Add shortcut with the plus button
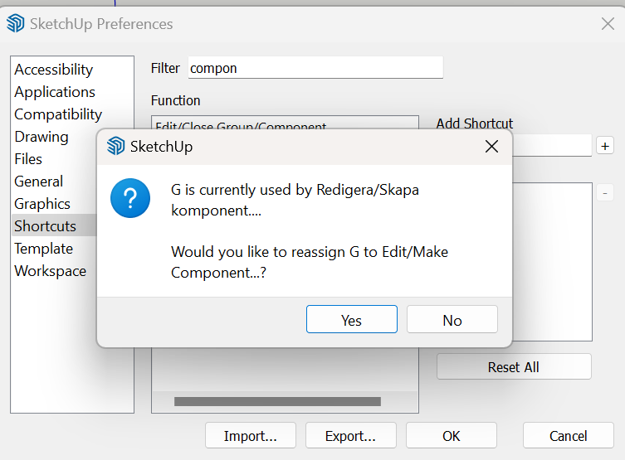Viewport: 625px width, 460px height. click(x=605, y=146)
